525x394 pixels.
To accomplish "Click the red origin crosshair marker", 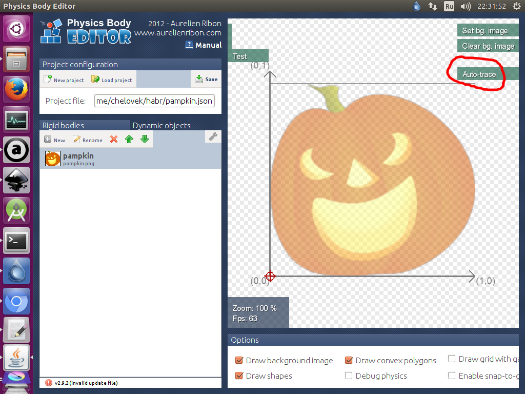I will tap(270, 277).
